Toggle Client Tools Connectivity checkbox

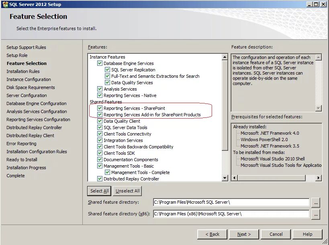pos(100,134)
